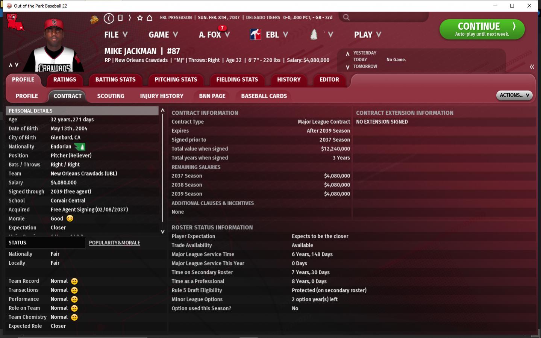Switch to the PITCHING STATS tab
541x338 pixels.
pyautogui.click(x=176, y=80)
